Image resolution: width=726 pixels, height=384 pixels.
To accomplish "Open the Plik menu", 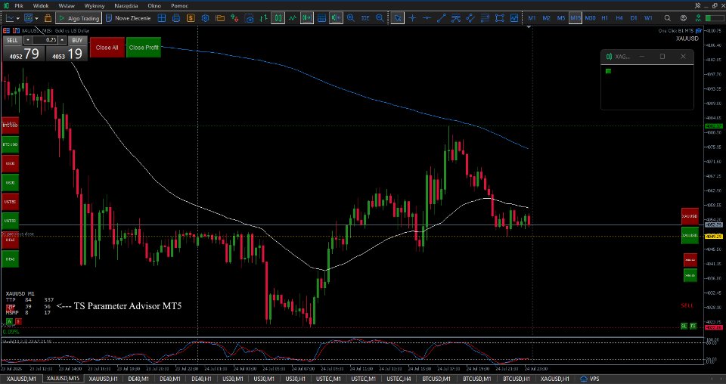I will (18, 6).
